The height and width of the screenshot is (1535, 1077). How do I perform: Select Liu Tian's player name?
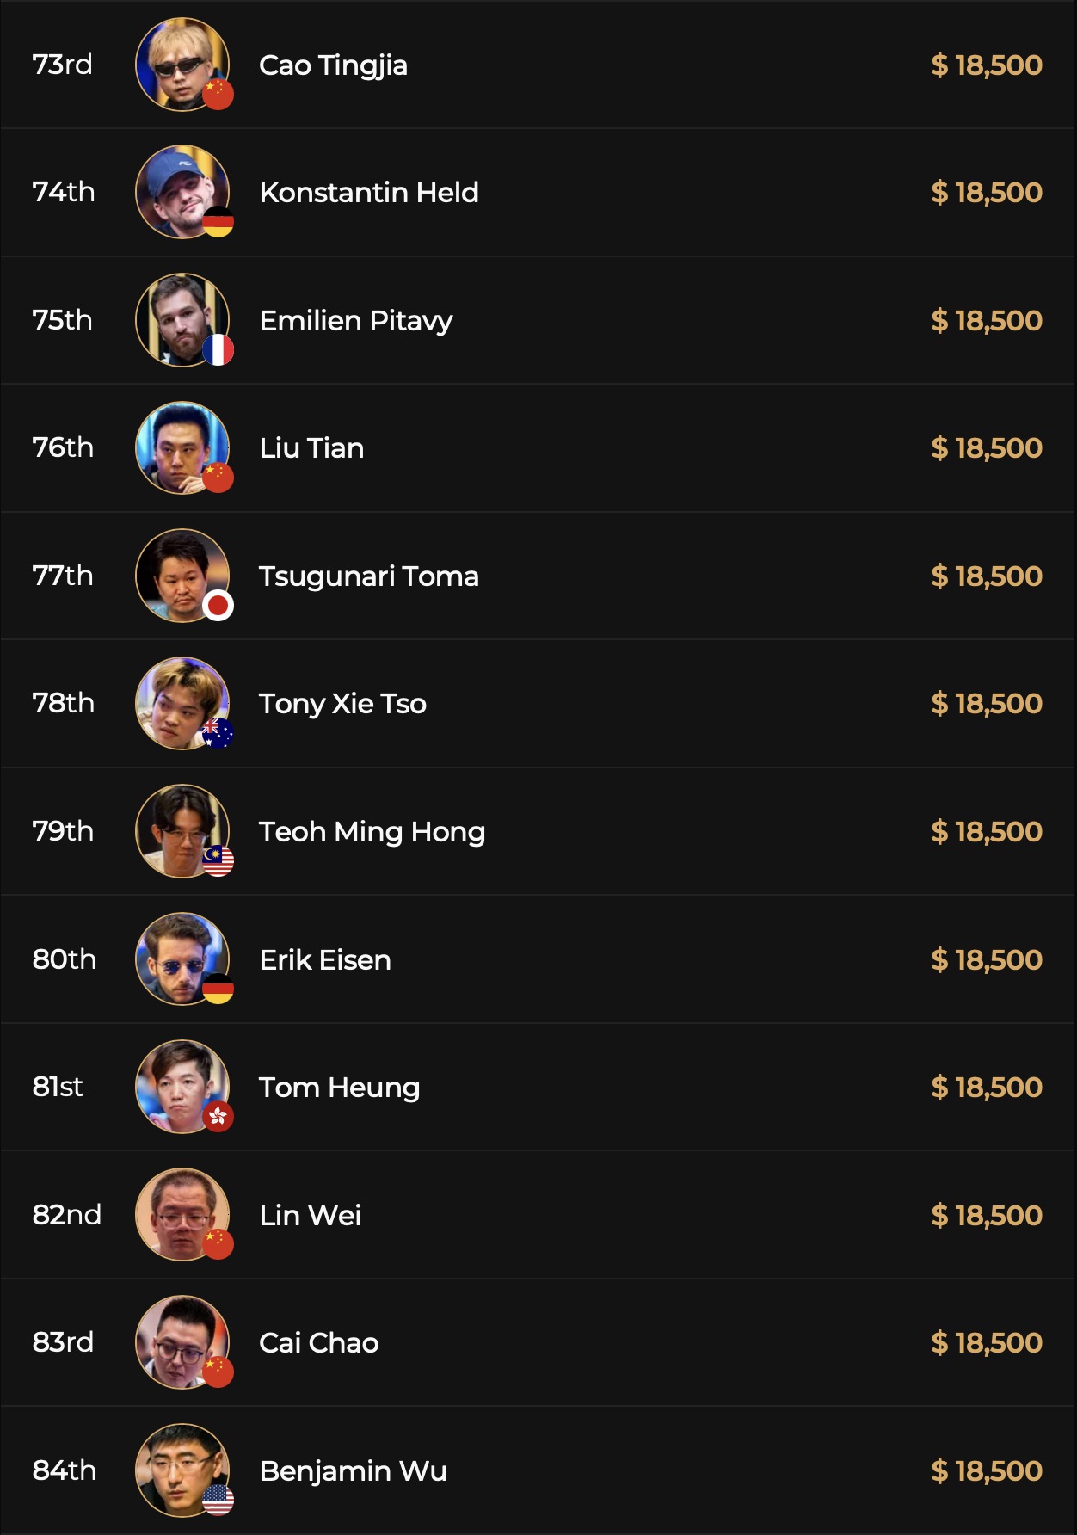click(x=311, y=448)
